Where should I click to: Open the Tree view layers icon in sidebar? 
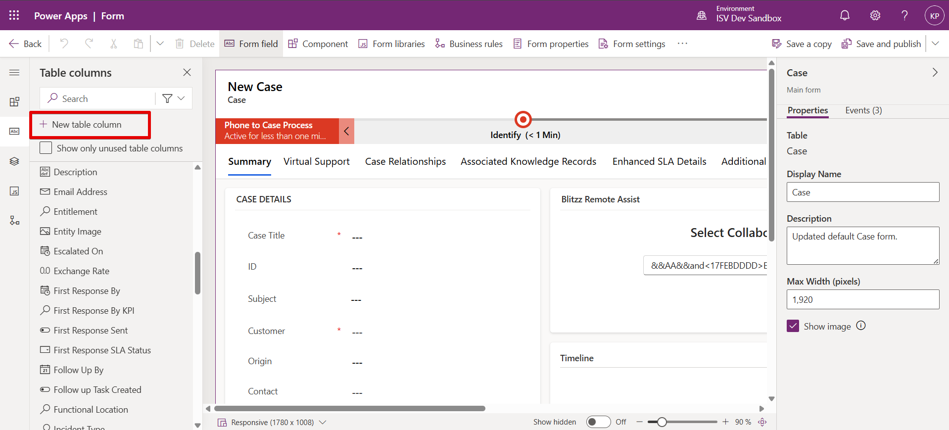coord(14,161)
